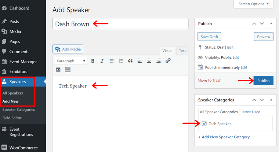The width and height of the screenshot is (279, 152).
Task: Click the Save Draft button
Action: (x=209, y=37)
